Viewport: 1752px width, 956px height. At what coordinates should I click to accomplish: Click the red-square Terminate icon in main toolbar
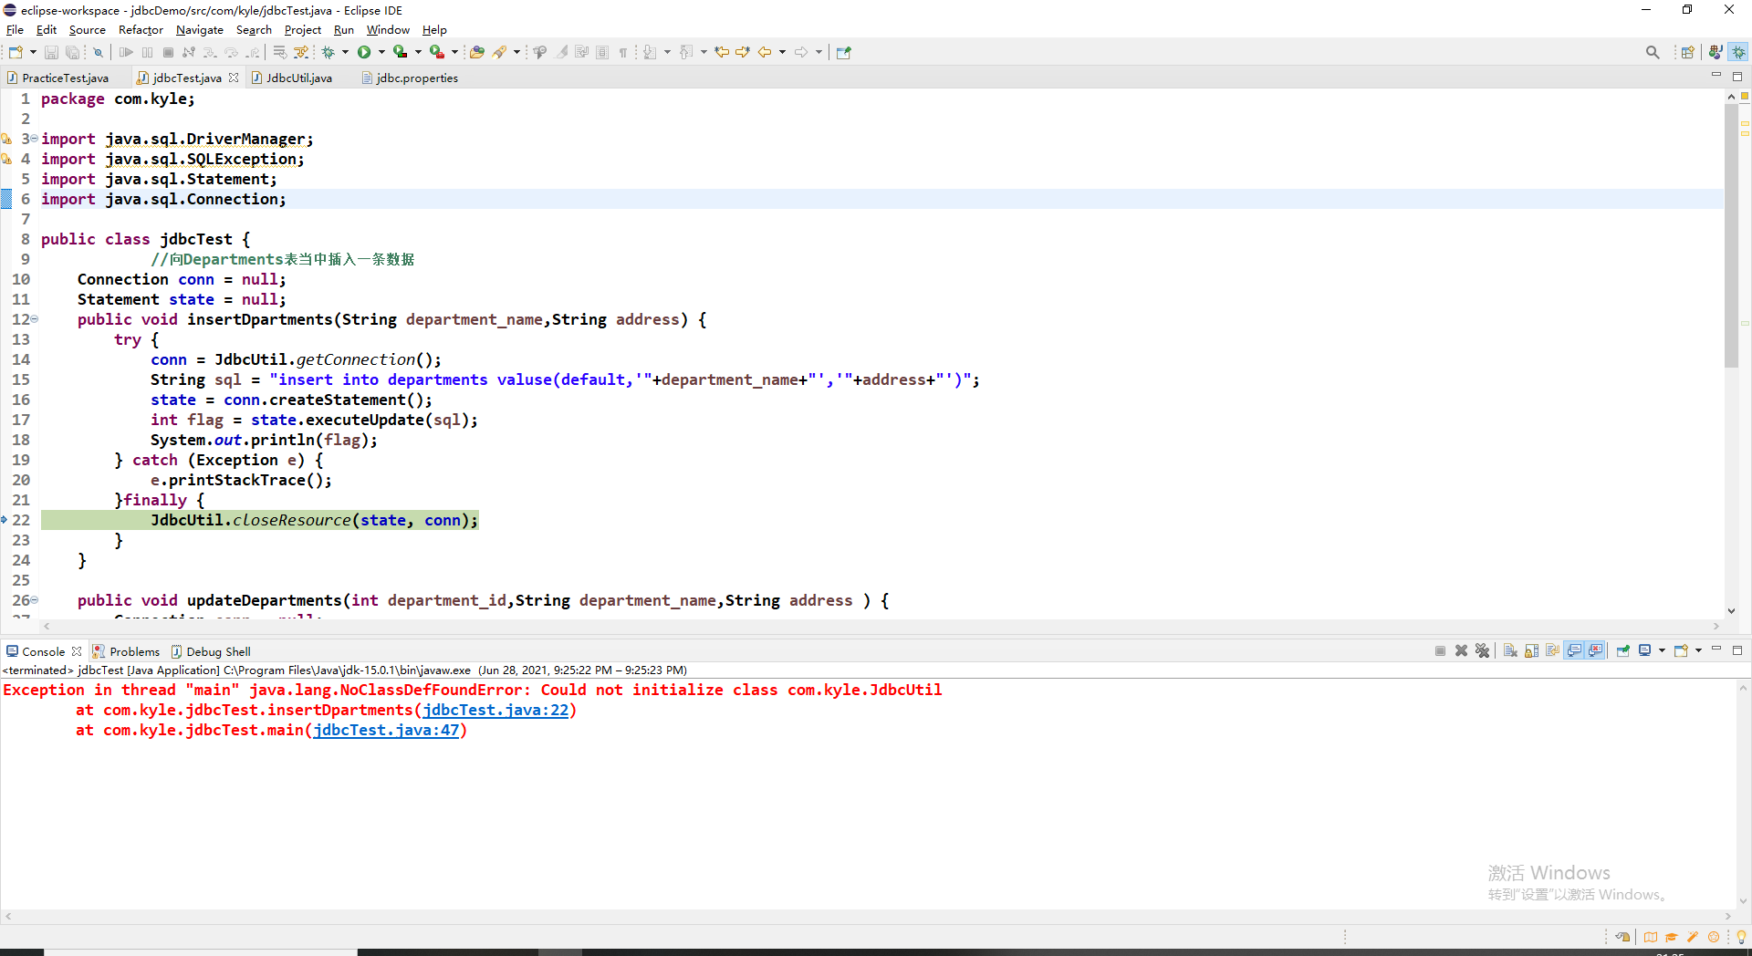(168, 52)
